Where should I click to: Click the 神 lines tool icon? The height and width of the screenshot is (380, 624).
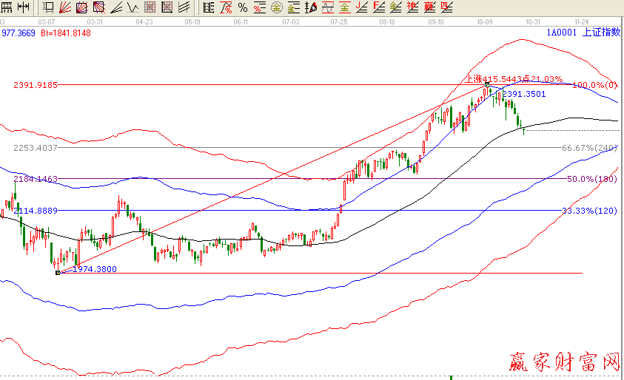click(412, 8)
